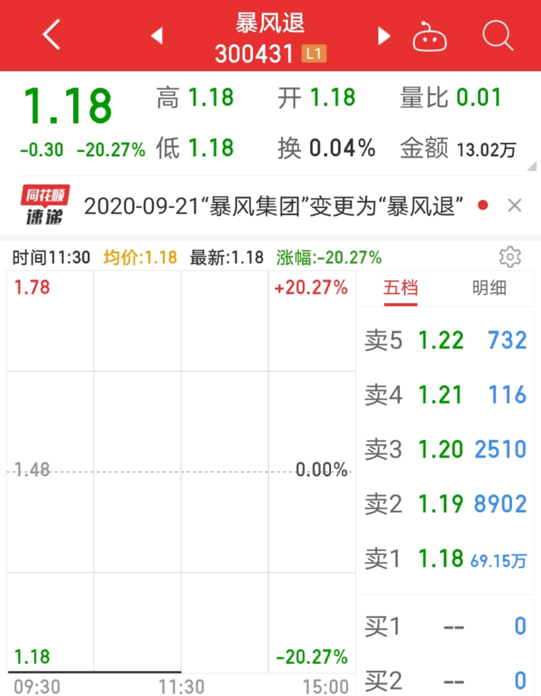
Task: Select 卖2 row at 1.19
Action: 445,504
